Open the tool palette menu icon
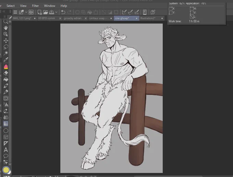The image size is (233, 177). (5, 17)
